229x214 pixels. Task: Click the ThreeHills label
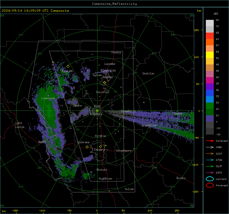128,111
